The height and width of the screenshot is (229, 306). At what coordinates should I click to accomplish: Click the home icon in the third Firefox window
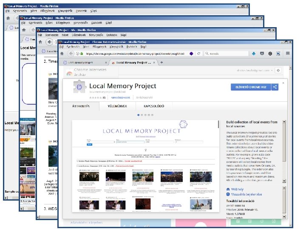tap(40, 42)
